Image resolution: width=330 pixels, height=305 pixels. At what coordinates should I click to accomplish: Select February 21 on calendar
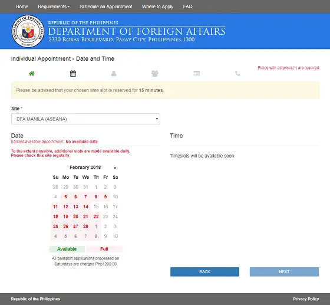pyautogui.click(x=85, y=217)
